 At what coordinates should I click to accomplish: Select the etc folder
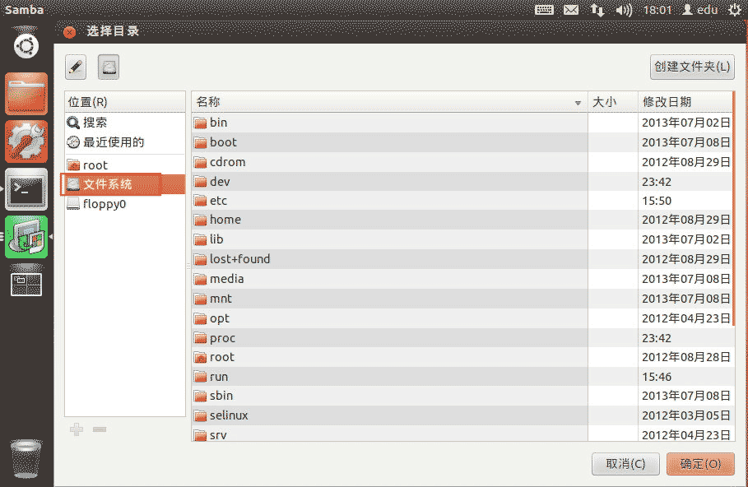point(218,201)
